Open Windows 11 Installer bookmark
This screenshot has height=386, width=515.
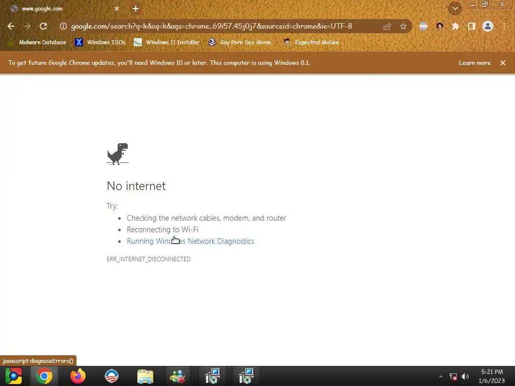167,42
